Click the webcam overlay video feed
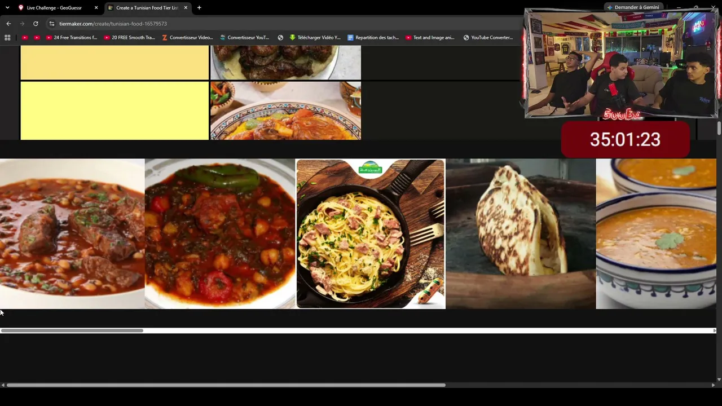Screen dimensions: 722x406 (x=622, y=63)
